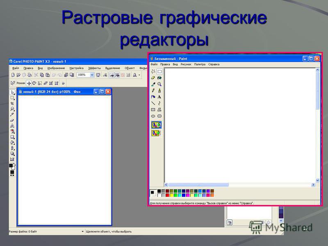Click the New document icon in Corel toolbar
This screenshot has height=246, width=328.
(x=13, y=75)
